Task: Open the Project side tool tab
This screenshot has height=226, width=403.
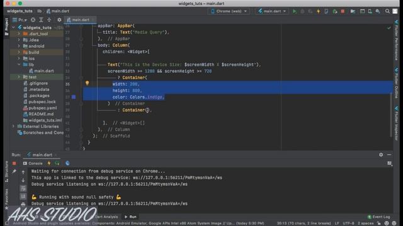Action: pyautogui.click(x=6, y=26)
